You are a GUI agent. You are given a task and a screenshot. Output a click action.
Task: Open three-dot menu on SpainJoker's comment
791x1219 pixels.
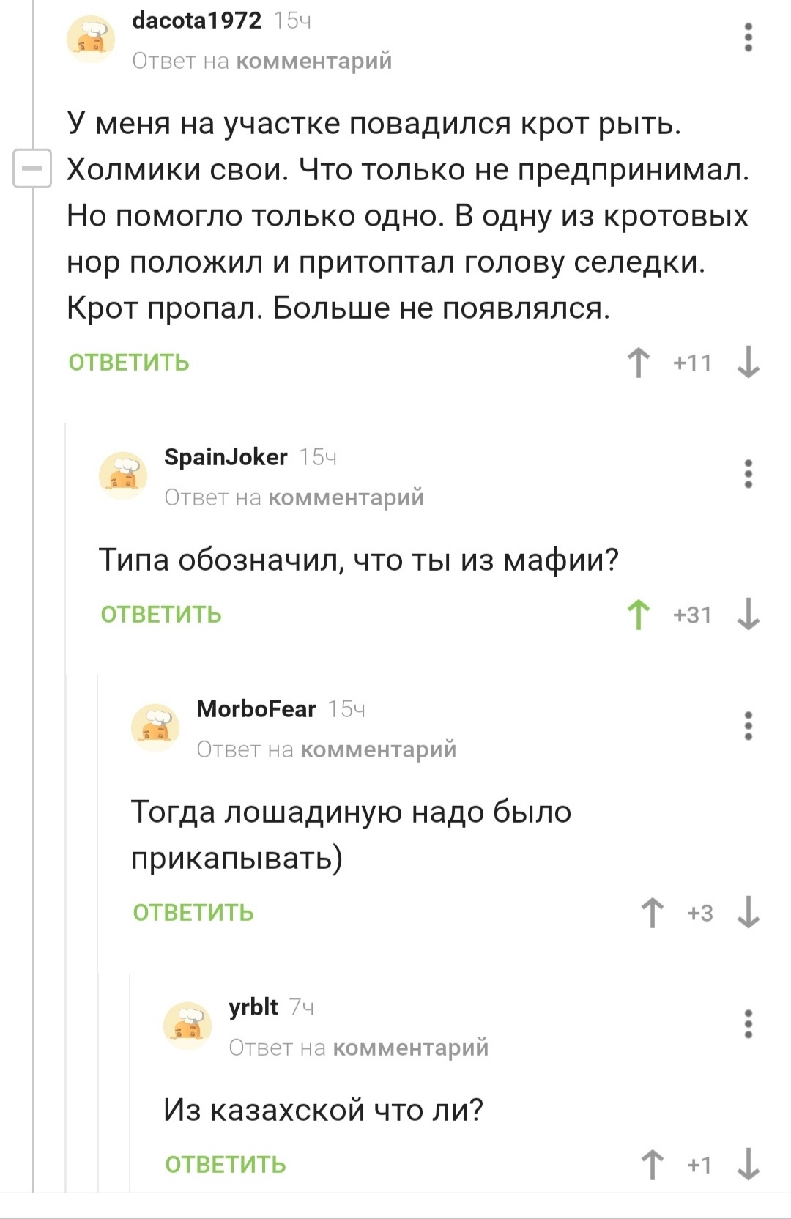[748, 474]
